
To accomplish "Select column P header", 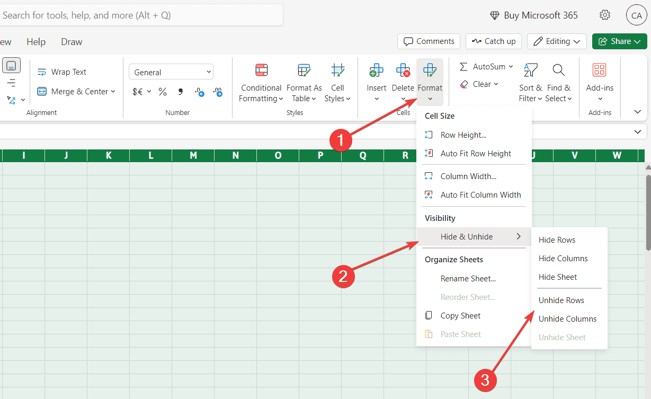I will [x=320, y=155].
